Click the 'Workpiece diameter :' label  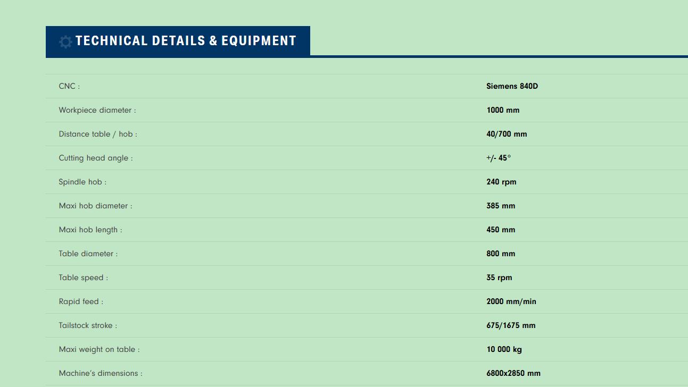[97, 110]
